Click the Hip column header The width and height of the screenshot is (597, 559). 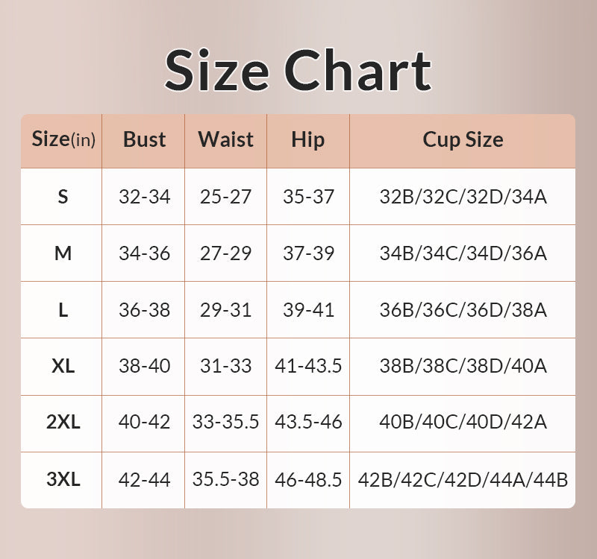307,139
